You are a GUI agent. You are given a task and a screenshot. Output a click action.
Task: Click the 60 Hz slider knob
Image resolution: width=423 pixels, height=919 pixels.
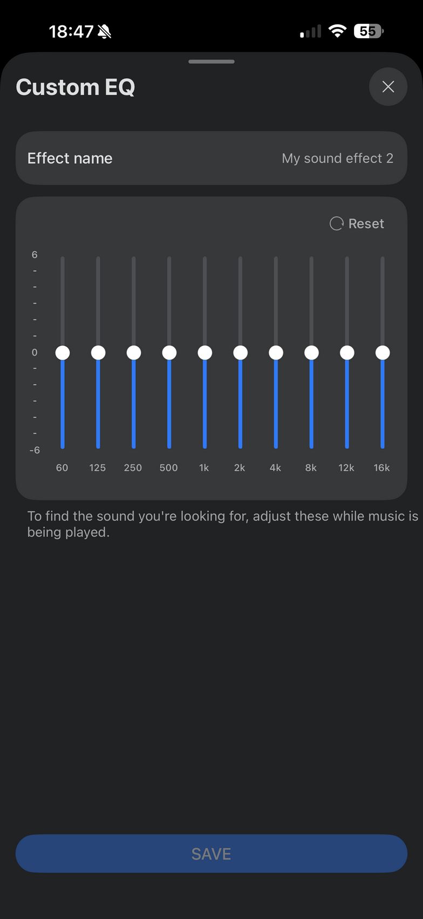tap(63, 353)
